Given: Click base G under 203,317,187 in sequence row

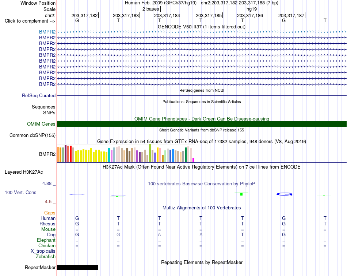Looking at the screenshot, I should pos(284,20).
